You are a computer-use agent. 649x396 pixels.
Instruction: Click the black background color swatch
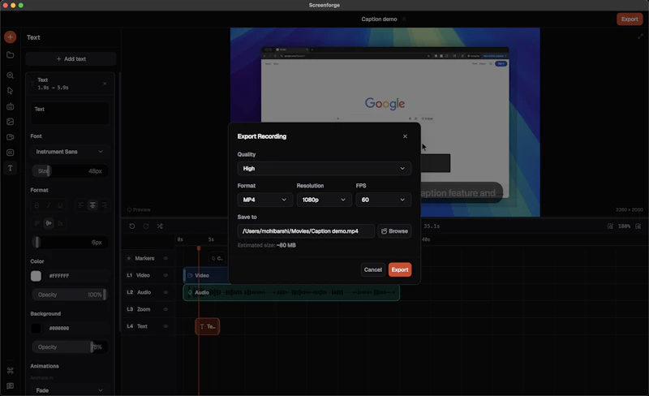[x=36, y=328]
